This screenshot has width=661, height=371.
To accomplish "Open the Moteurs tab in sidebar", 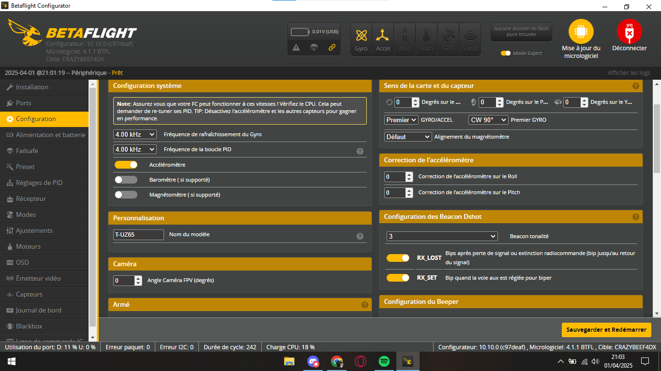I will tap(29, 246).
